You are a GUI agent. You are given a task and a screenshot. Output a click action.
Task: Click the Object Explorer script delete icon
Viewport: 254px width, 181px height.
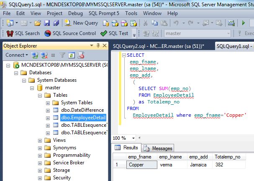[x=81, y=55]
